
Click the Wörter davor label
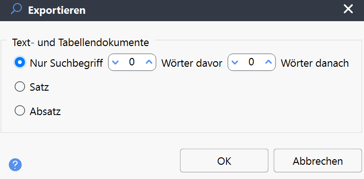[192, 63]
